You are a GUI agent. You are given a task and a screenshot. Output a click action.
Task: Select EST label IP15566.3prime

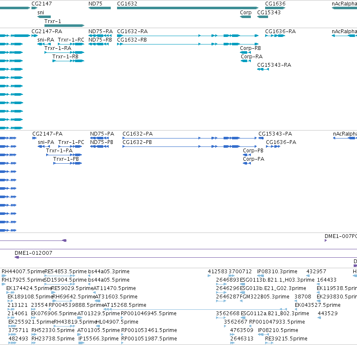[x=98, y=339]
